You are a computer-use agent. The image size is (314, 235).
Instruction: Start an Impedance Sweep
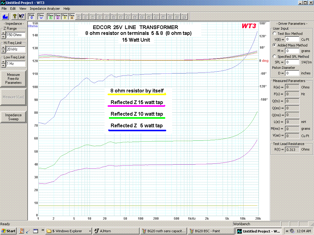click(13, 117)
